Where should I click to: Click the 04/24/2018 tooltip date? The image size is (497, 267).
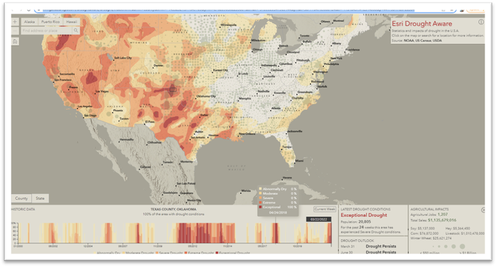tap(278, 212)
